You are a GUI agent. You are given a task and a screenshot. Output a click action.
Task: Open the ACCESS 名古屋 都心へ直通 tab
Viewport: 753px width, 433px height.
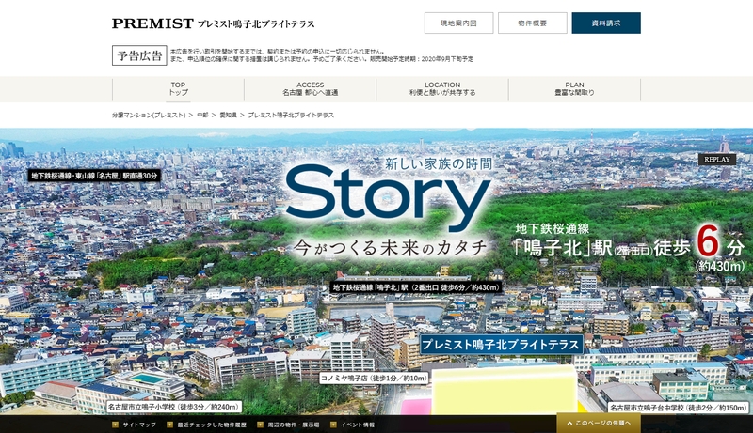[x=311, y=88]
